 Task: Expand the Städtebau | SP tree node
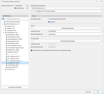4,28
